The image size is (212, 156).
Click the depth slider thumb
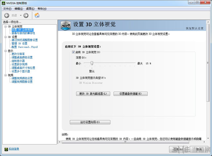coord(92,63)
